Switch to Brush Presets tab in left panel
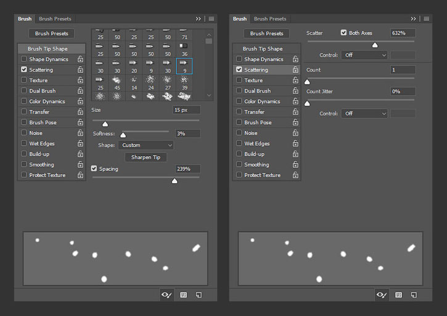Screen dimensions: 447x316 (55, 19)
